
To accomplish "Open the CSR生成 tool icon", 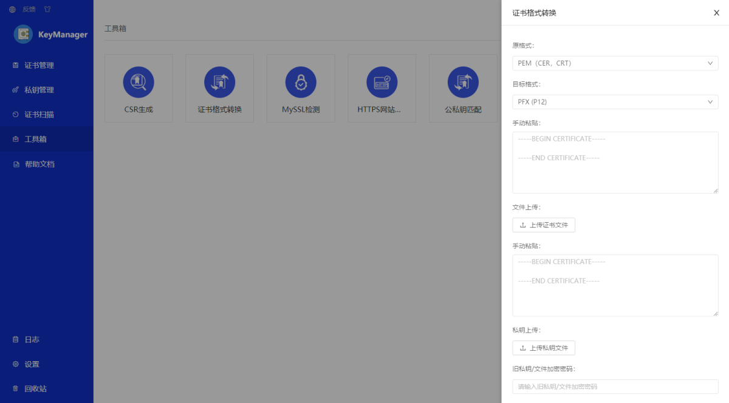I will (139, 83).
